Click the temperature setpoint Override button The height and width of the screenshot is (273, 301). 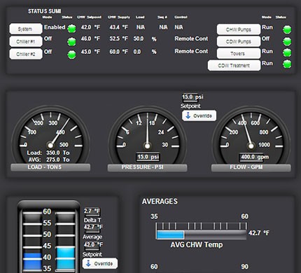pyautogui.click(x=100, y=263)
